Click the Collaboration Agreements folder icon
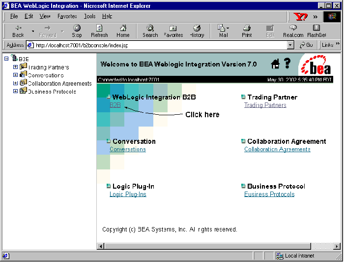Image resolution: width=344 pixels, height=262 pixels. 23,82
